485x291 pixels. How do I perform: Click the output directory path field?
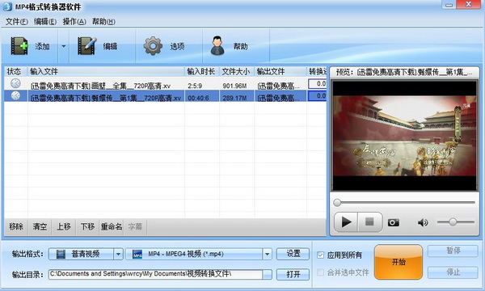point(155,274)
